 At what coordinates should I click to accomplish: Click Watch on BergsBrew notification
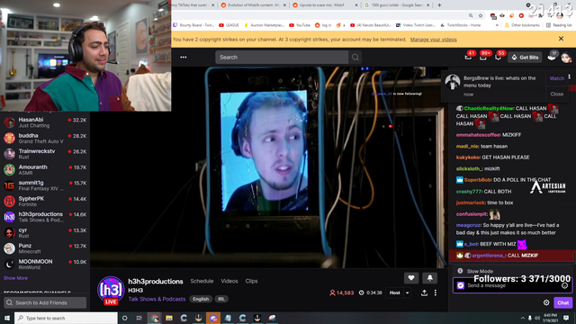click(x=557, y=78)
